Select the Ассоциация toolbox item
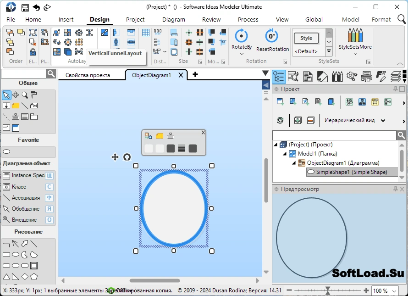The image size is (408, 296). click(x=28, y=198)
